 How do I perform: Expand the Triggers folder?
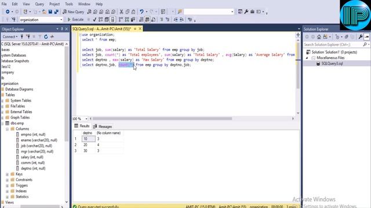tap(7, 185)
